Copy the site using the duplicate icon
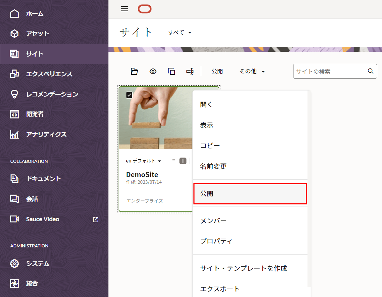This screenshot has width=382, height=297. [171, 71]
